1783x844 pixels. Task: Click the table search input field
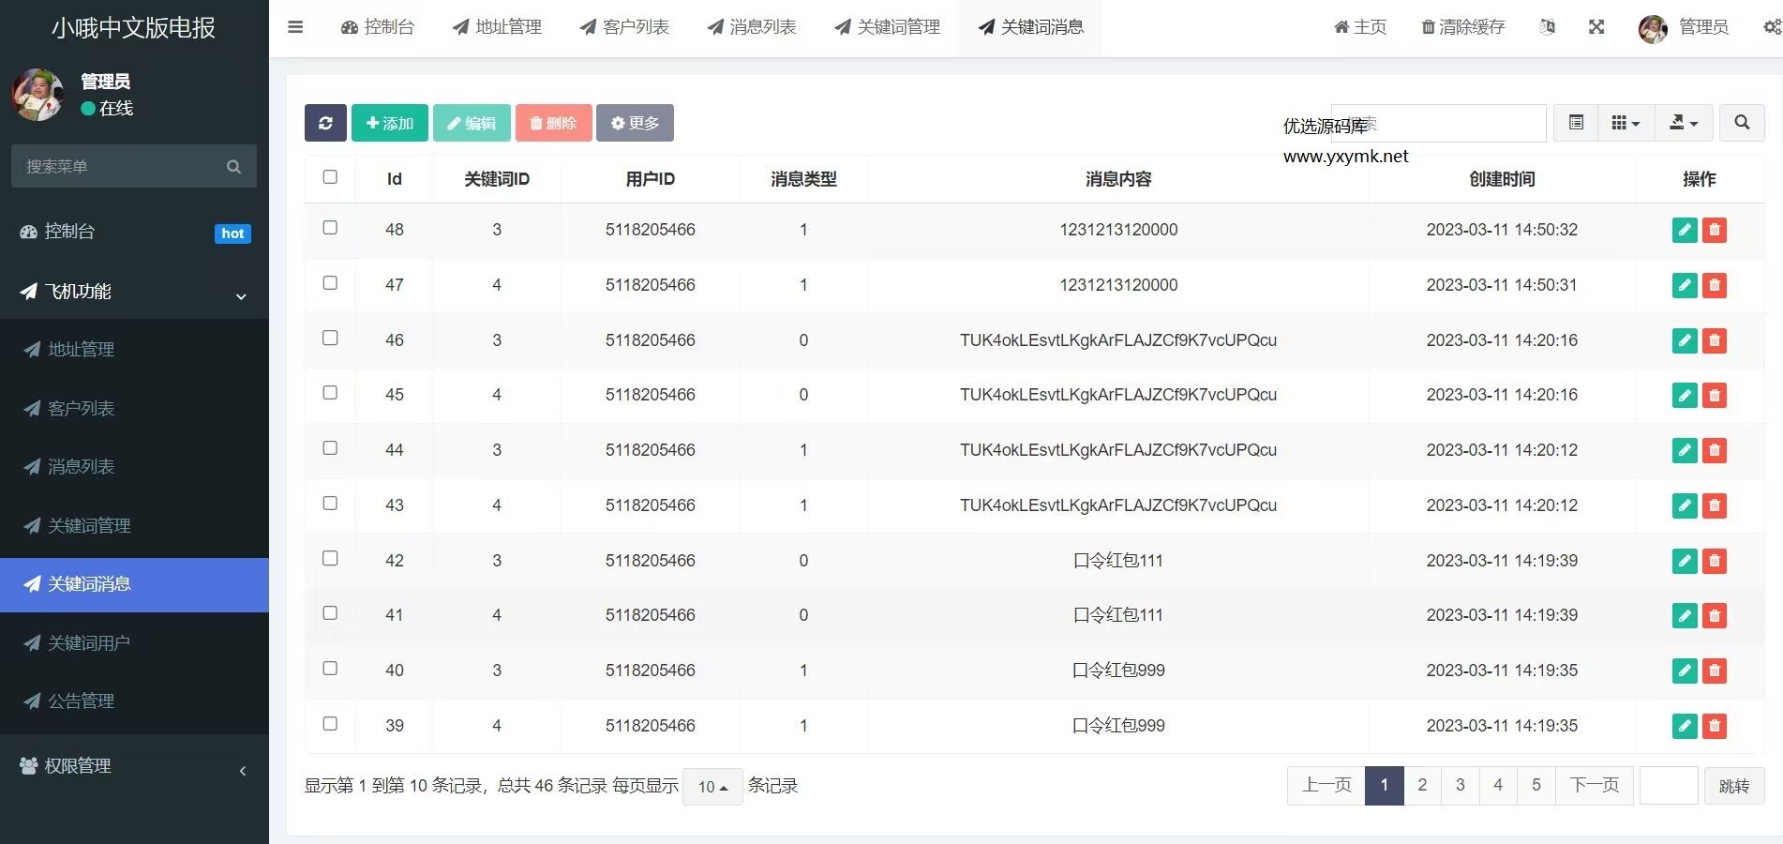tap(1438, 123)
